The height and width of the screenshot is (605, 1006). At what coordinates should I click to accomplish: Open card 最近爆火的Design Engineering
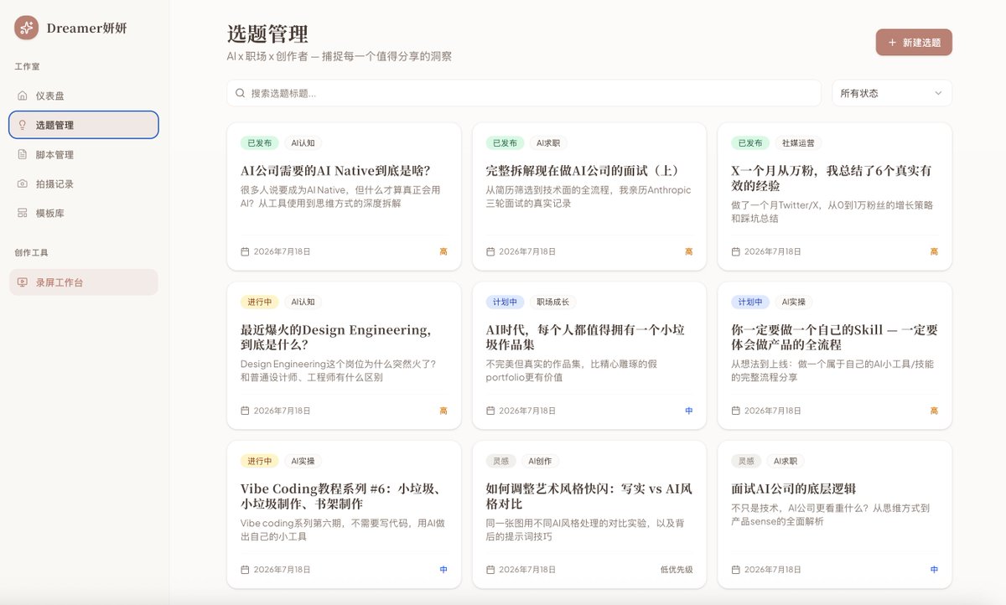344,355
